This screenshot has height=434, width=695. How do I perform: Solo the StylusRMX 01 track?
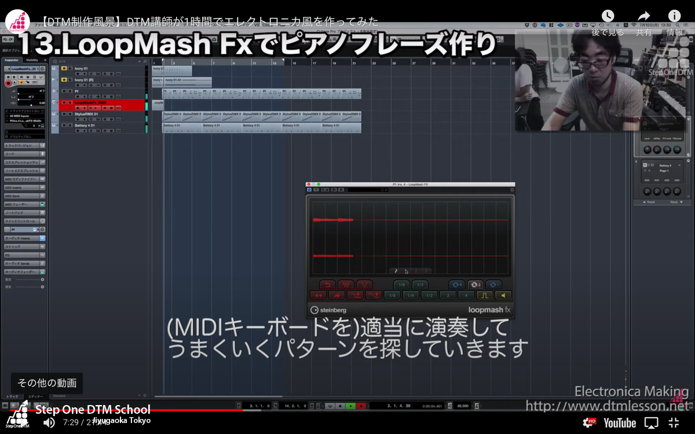point(70,114)
